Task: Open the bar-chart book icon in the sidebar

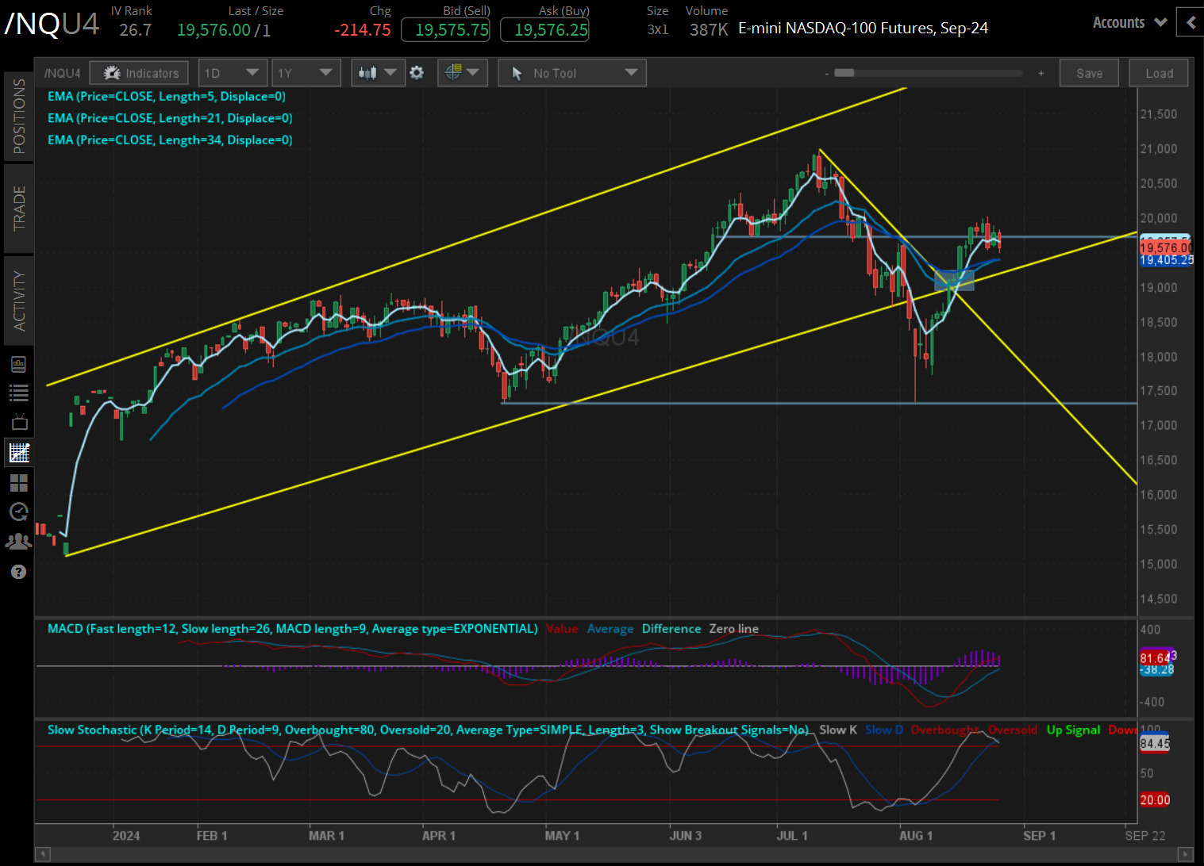Action: point(19,364)
